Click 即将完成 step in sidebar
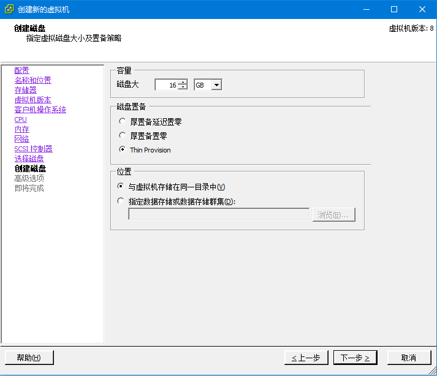Image resolution: width=437 pixels, height=376 pixels. [29, 188]
